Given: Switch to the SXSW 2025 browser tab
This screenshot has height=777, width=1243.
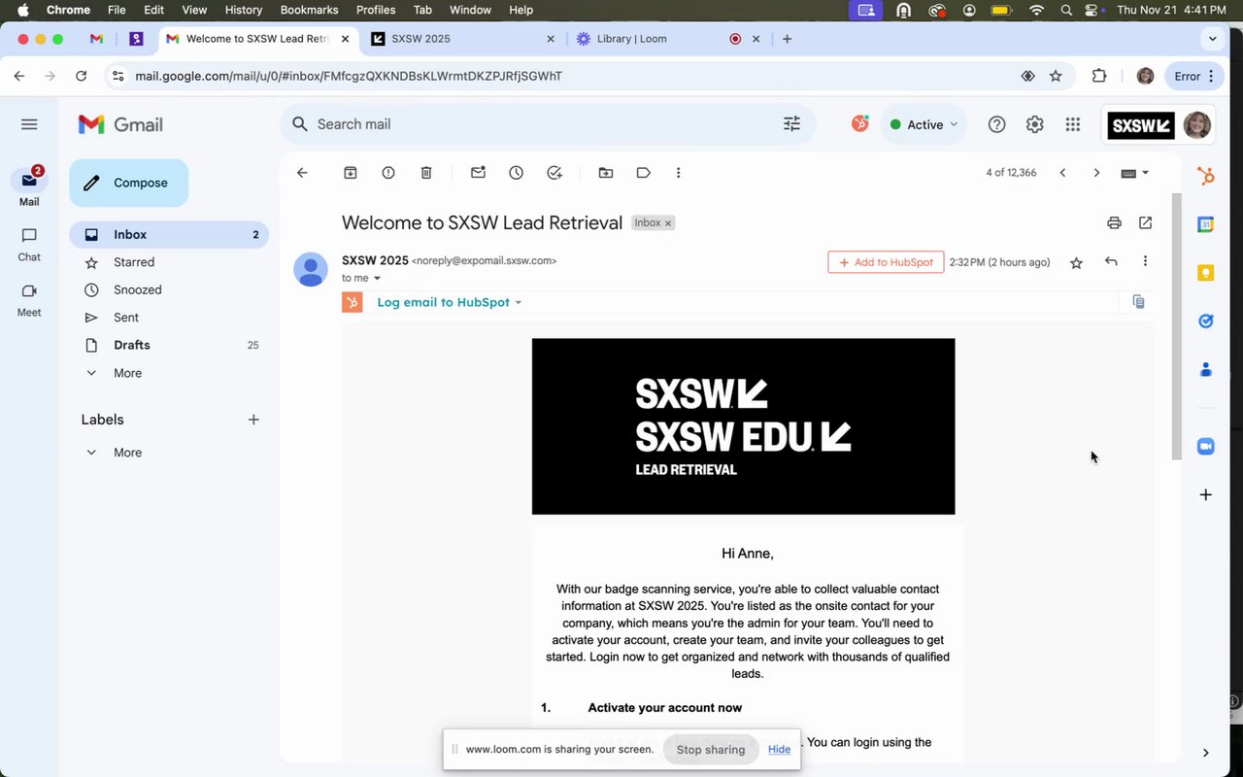Looking at the screenshot, I should coord(461,39).
